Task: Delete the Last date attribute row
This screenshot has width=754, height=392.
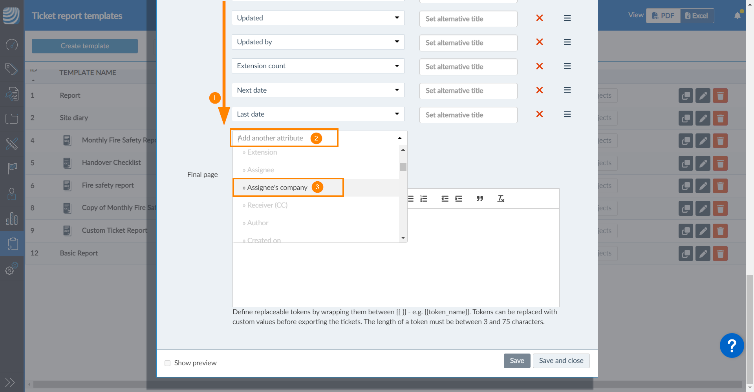Action: click(539, 114)
